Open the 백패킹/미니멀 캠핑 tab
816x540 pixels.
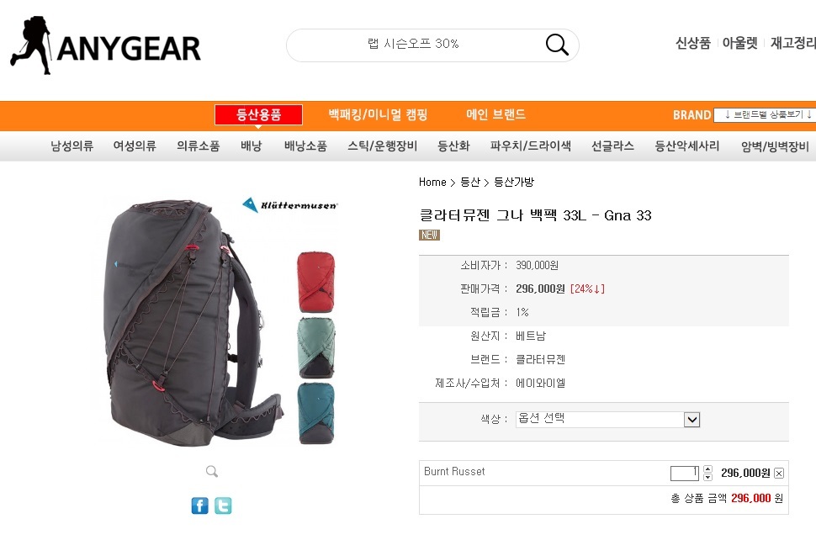point(378,115)
